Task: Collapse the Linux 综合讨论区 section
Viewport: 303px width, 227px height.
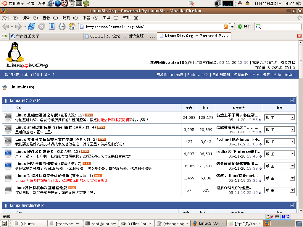Action: coord(293,100)
